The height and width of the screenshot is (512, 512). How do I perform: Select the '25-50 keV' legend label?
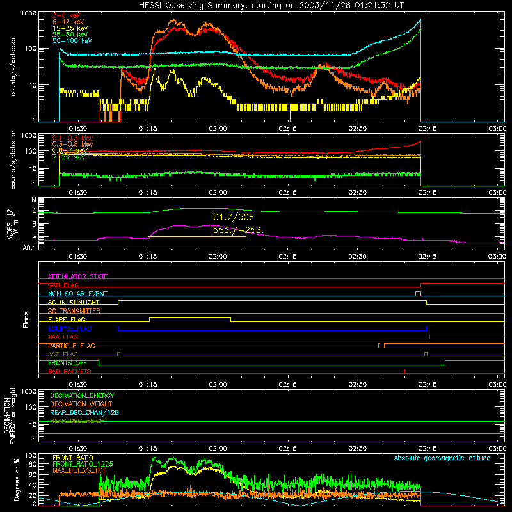pos(70,35)
